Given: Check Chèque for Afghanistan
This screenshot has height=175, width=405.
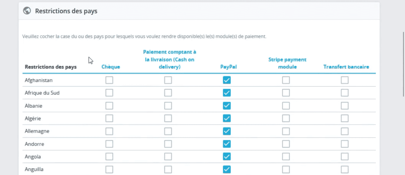Looking at the screenshot, I should 109,80.
